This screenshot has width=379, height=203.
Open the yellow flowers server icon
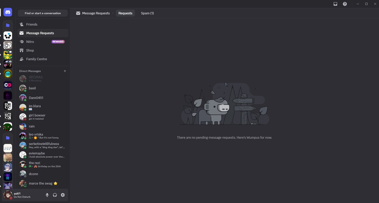(8, 55)
